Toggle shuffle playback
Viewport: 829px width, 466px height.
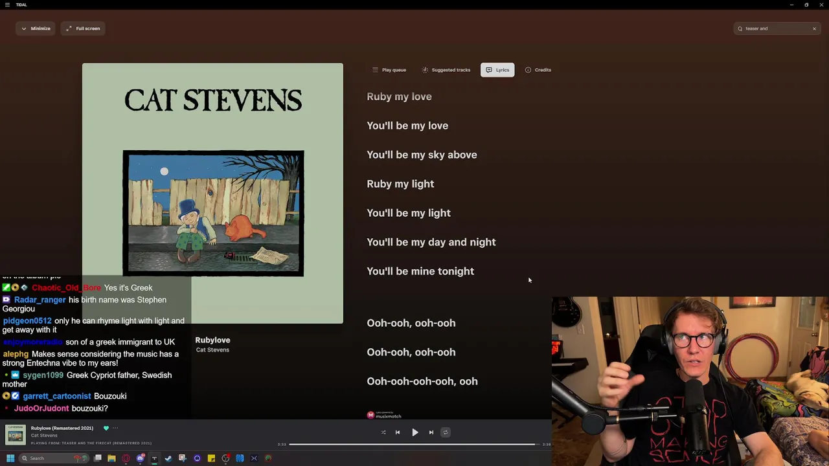click(383, 432)
